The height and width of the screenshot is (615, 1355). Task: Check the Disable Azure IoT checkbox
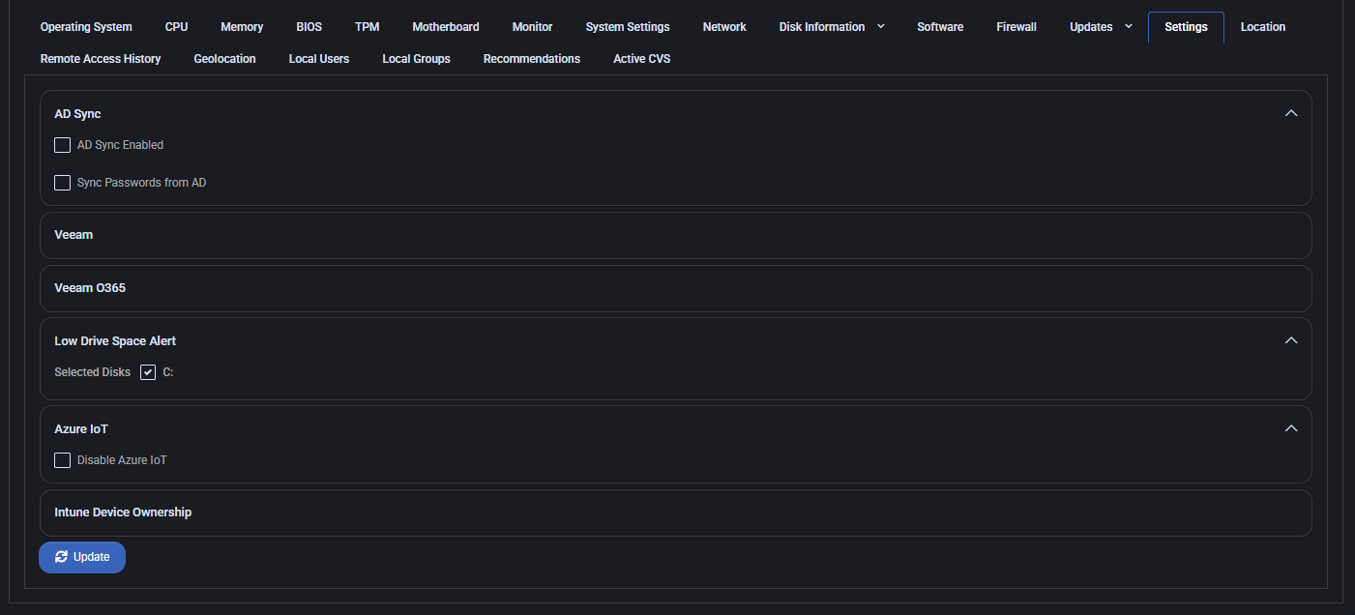coord(63,460)
